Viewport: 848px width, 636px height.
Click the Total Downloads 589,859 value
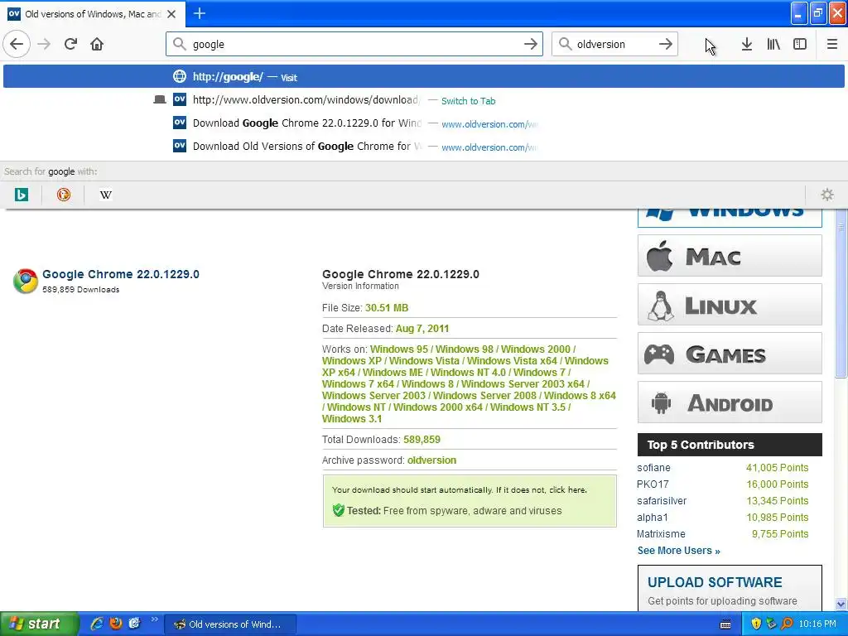click(422, 440)
